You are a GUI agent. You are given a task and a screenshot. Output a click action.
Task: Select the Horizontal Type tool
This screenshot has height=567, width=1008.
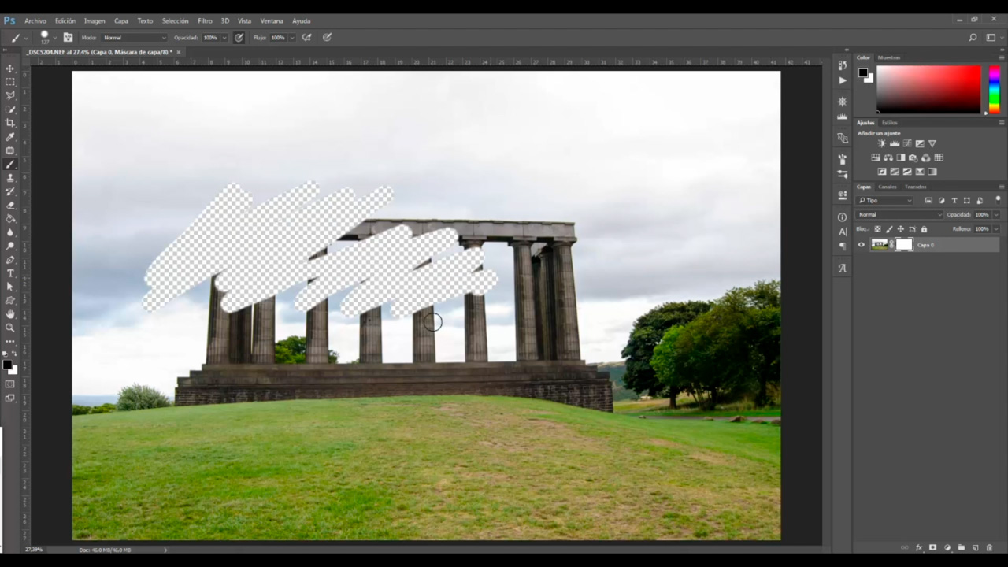[10, 273]
